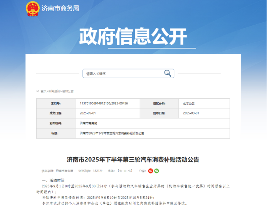Open 通知公告 breadcrumb link
The image size is (267, 207).
68,91
